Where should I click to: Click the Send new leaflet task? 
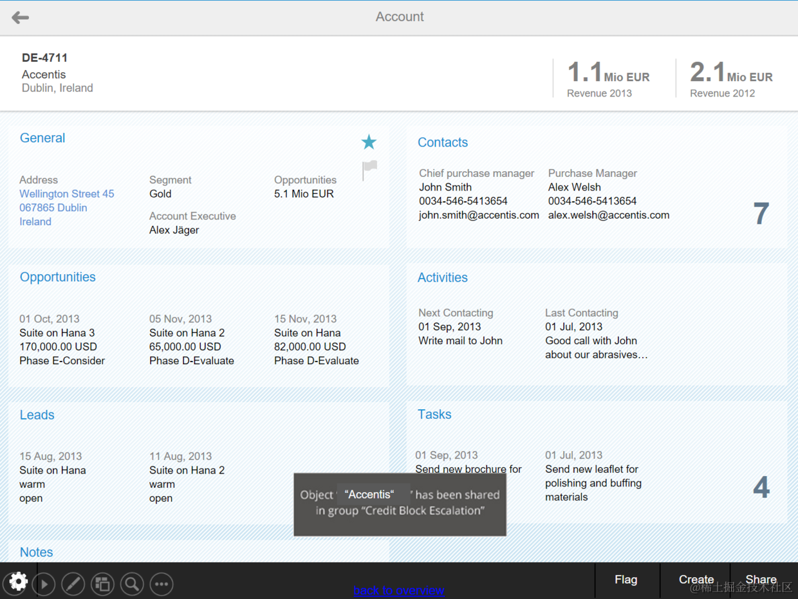(593, 483)
